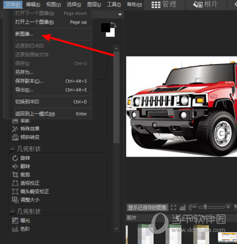This screenshot has height=244, width=237.
Task: Swap foreground and background colors icon
Action: coord(113,24)
